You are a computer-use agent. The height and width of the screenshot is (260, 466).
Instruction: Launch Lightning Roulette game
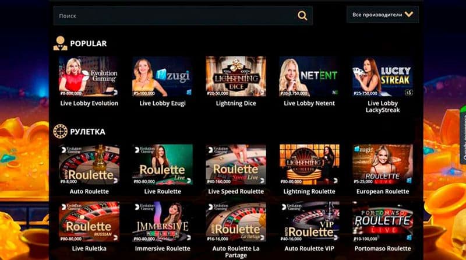[x=309, y=164]
